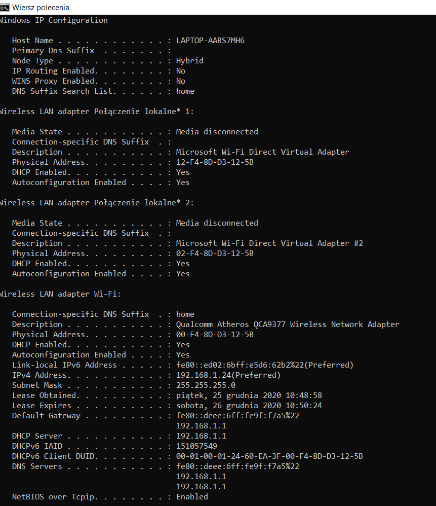Click physical address 12-F4-8D-D3-12-5B
The width and height of the screenshot is (436, 506).
pos(215,162)
